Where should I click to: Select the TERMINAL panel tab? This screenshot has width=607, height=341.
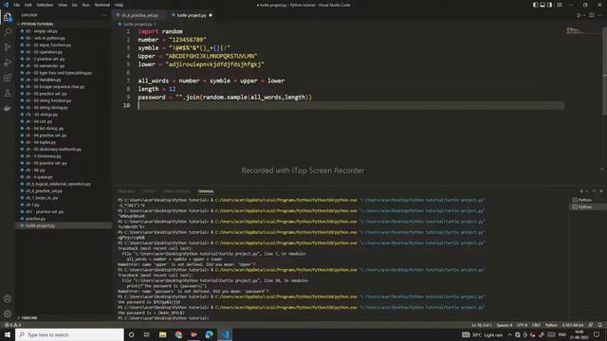pos(206,191)
